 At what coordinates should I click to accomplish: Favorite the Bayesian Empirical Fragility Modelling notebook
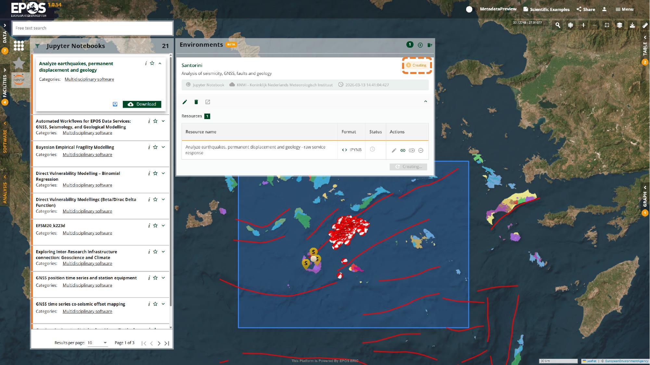(155, 147)
